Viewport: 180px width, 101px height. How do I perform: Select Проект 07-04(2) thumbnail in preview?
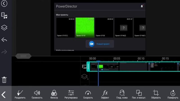tap(123, 27)
